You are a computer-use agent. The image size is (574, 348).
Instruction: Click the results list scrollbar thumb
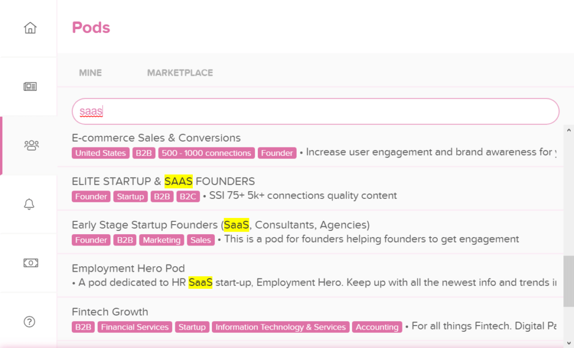pos(568,281)
